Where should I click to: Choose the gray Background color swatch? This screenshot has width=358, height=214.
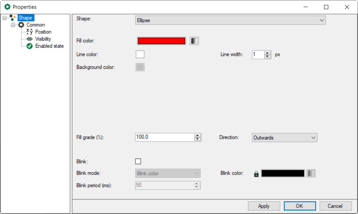[x=140, y=67]
